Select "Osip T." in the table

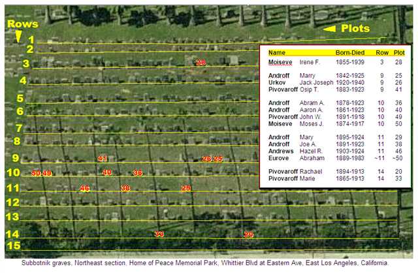coord(309,89)
